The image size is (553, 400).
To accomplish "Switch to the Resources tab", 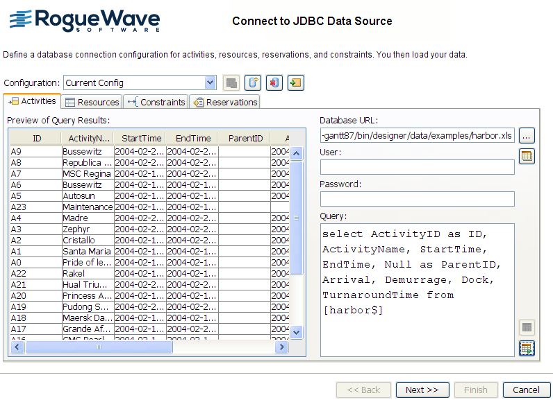I will [x=92, y=102].
